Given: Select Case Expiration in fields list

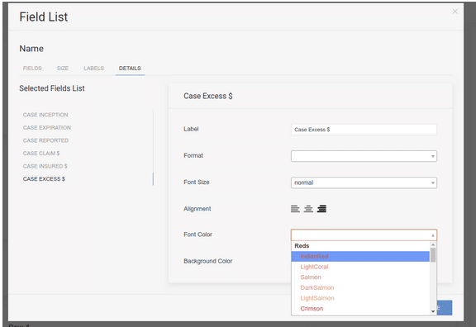Looking at the screenshot, I should tap(47, 128).
